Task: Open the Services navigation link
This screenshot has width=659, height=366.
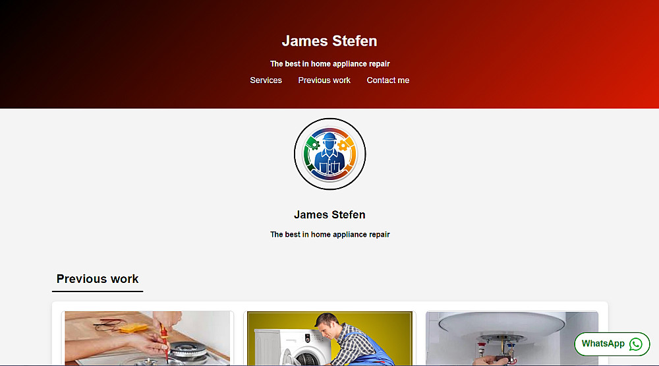Action: [x=266, y=80]
